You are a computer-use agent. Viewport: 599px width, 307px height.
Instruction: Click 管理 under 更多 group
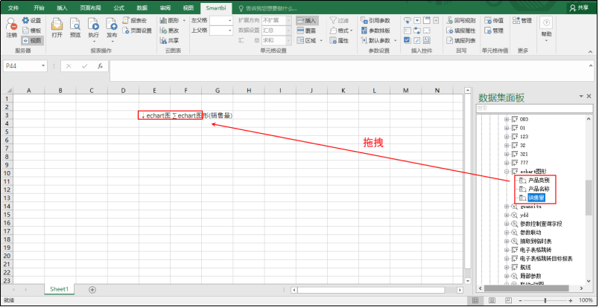coord(522,21)
